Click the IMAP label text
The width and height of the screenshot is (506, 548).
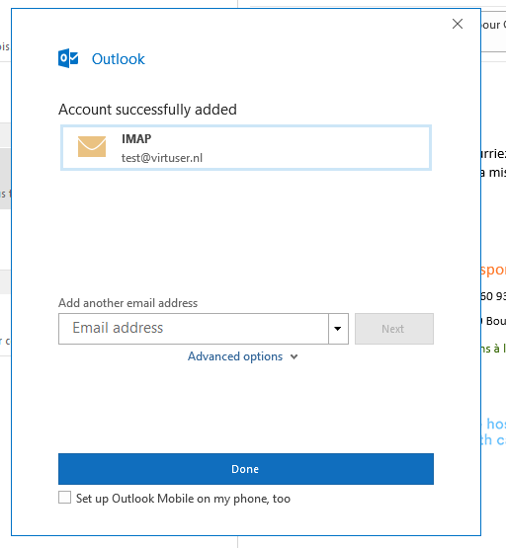point(136,139)
